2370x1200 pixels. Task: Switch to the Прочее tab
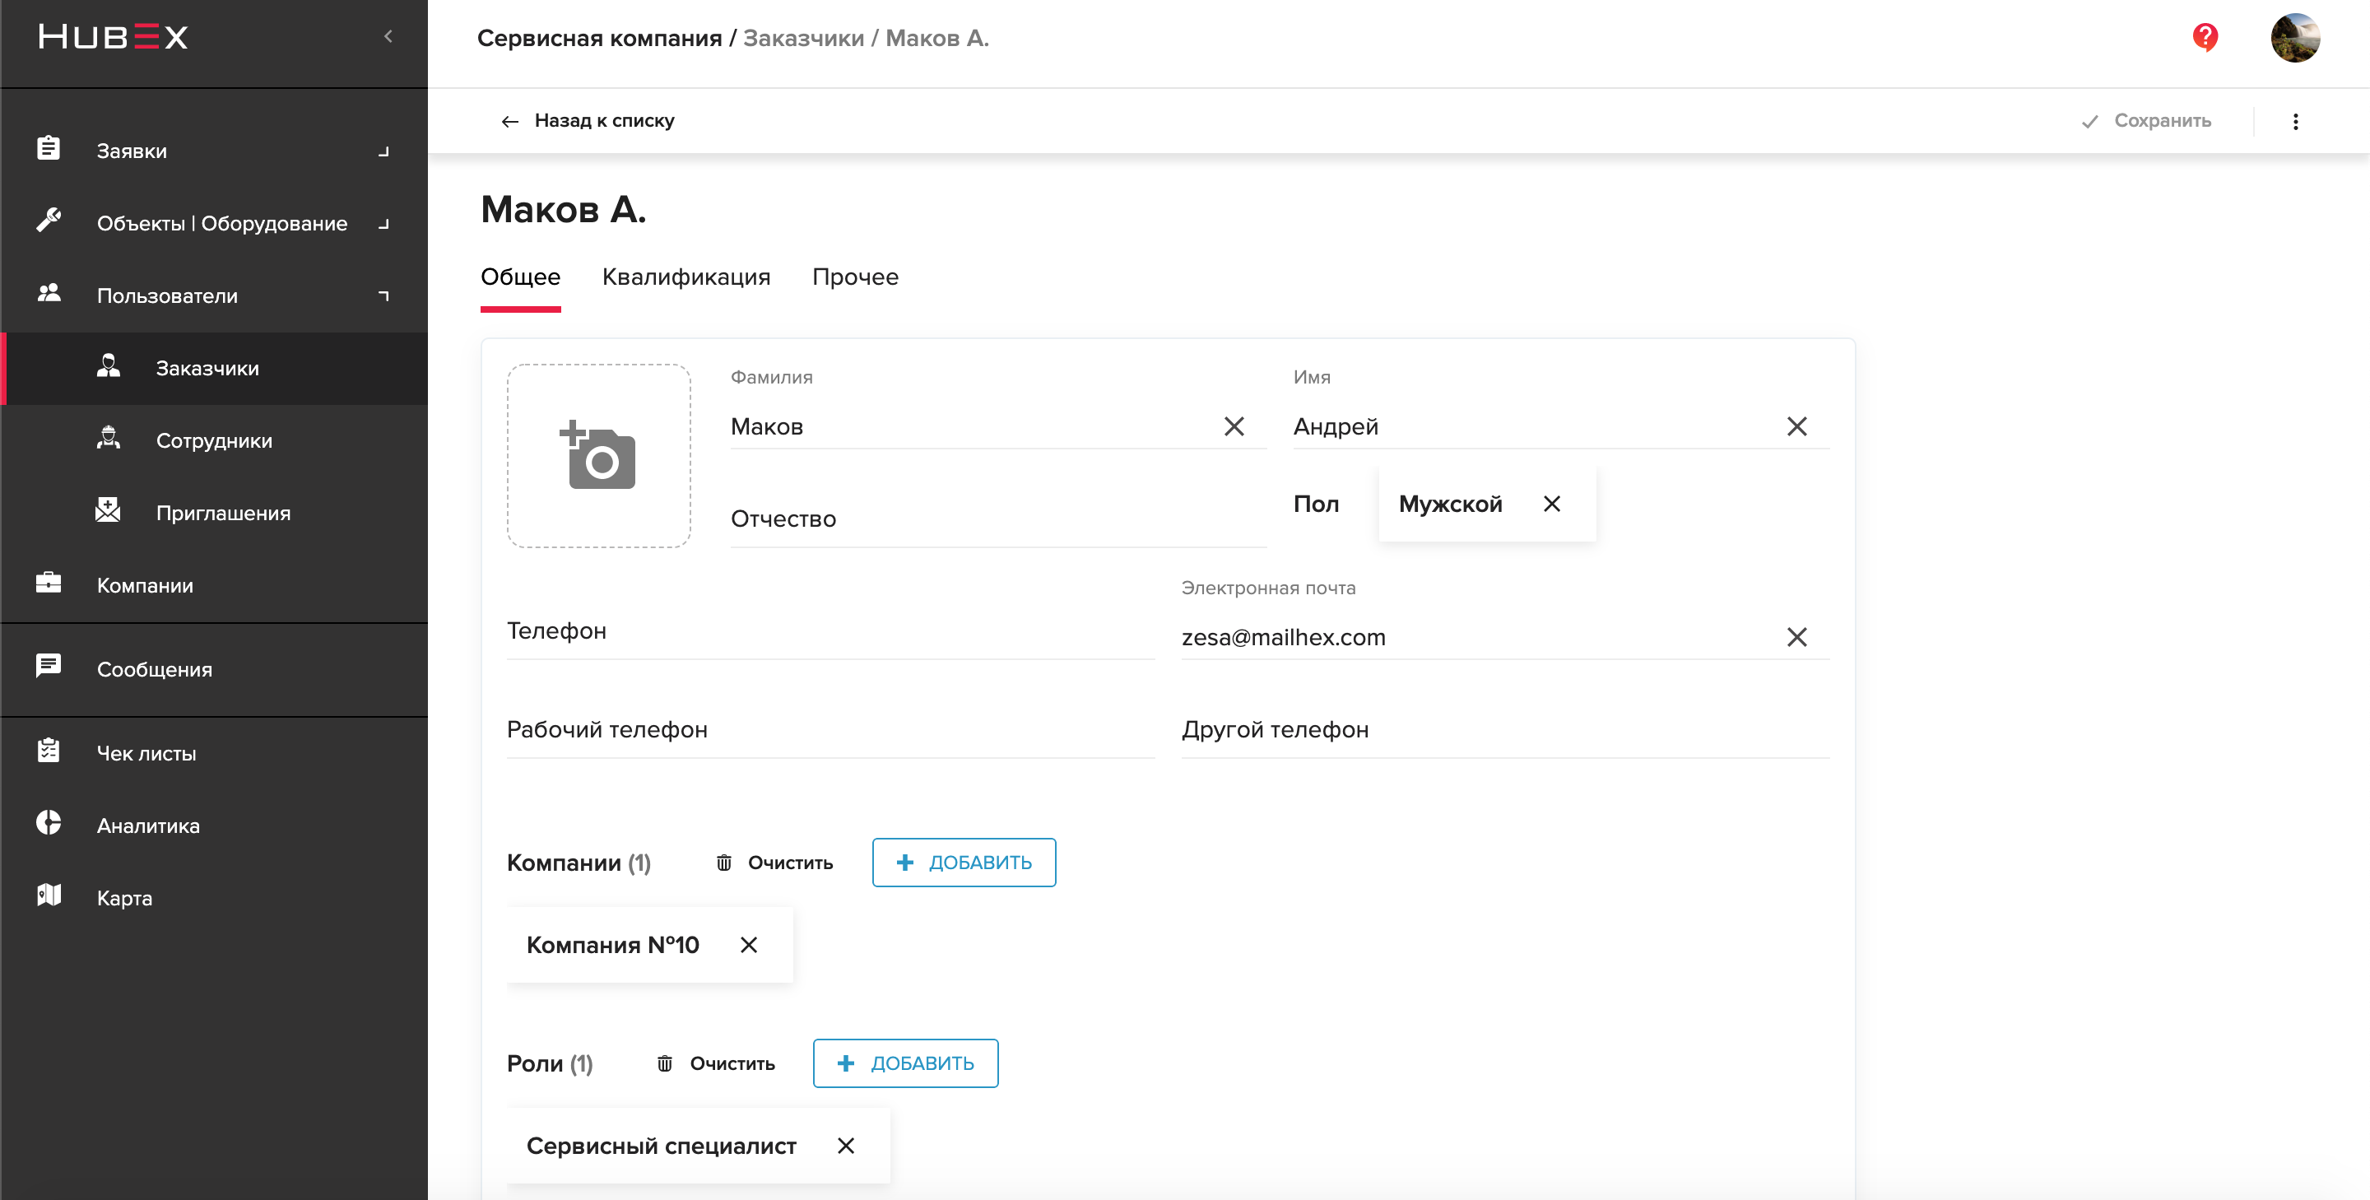pos(855,277)
